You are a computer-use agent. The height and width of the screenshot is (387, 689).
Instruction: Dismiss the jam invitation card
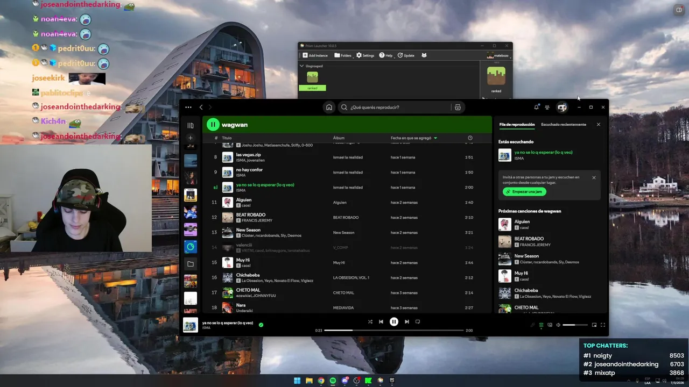(594, 177)
